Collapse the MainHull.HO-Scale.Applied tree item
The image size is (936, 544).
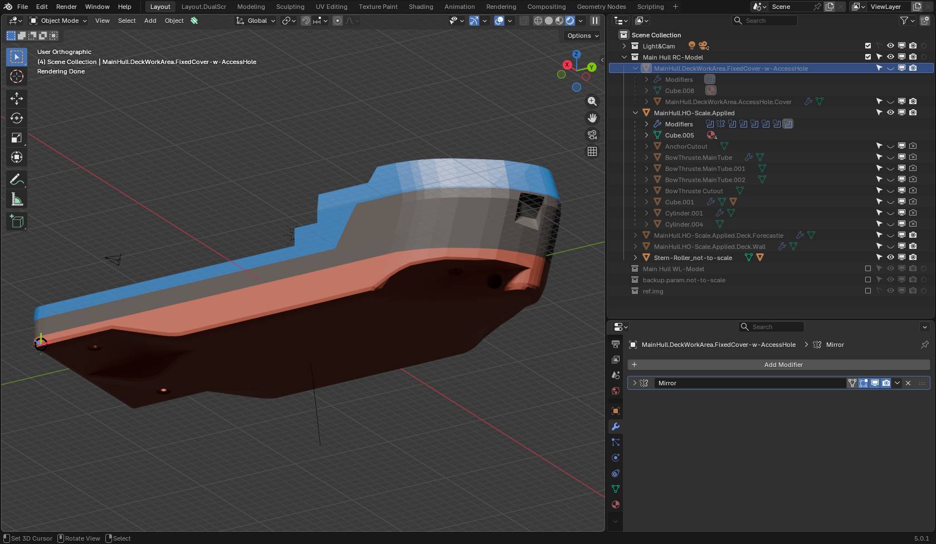[635, 112]
